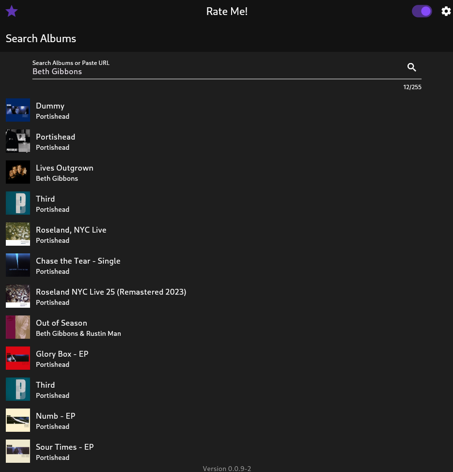Viewport: 453px width, 472px height.
Task: Select Glory Box - EP title
Action: pos(62,354)
